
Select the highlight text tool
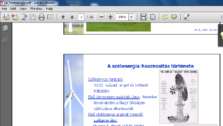coord(174,17)
